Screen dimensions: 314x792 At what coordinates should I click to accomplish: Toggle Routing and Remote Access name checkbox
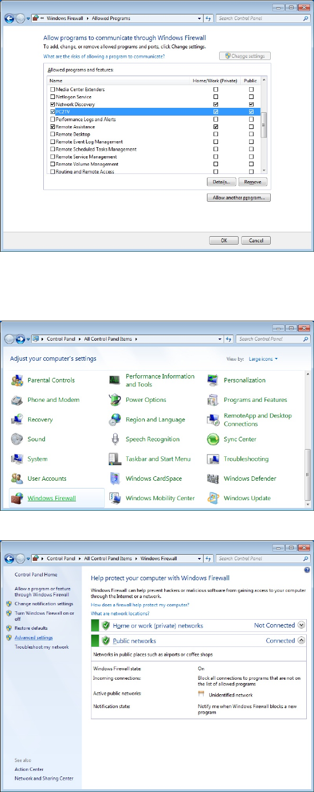coord(53,172)
